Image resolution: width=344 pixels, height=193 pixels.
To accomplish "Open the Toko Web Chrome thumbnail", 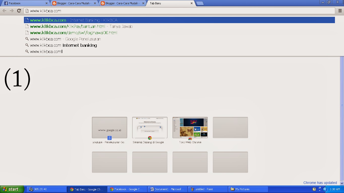I will [190, 127].
